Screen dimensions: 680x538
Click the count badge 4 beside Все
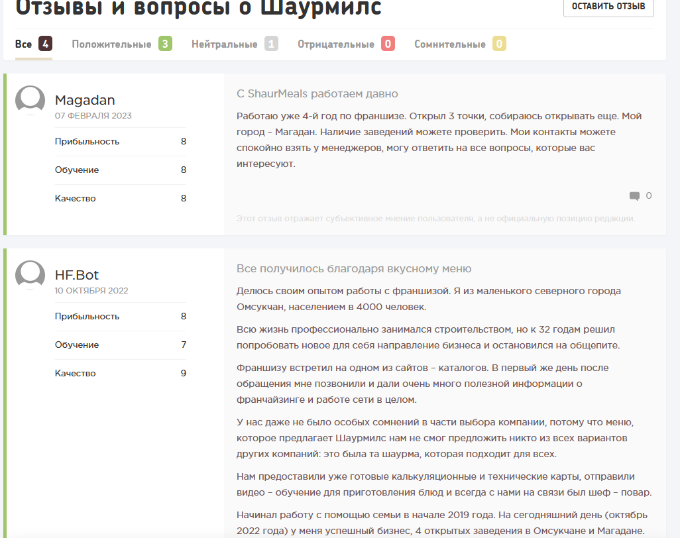point(46,44)
